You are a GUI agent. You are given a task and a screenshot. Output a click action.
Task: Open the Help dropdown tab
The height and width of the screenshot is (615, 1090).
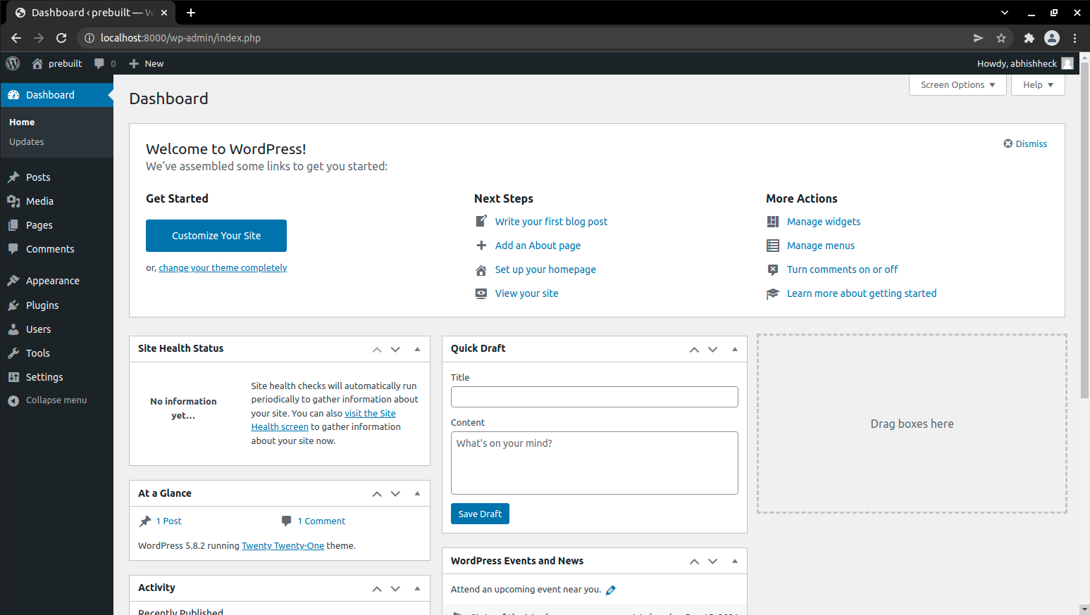click(x=1038, y=84)
